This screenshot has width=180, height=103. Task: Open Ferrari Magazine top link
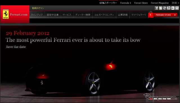click(x=160, y=3)
